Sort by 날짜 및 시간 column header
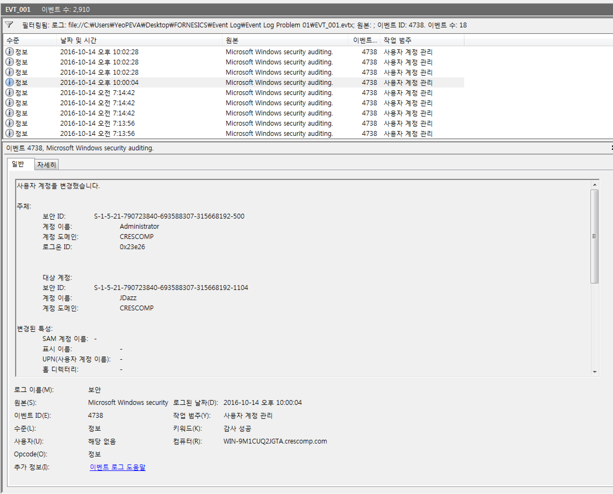 click(78, 41)
